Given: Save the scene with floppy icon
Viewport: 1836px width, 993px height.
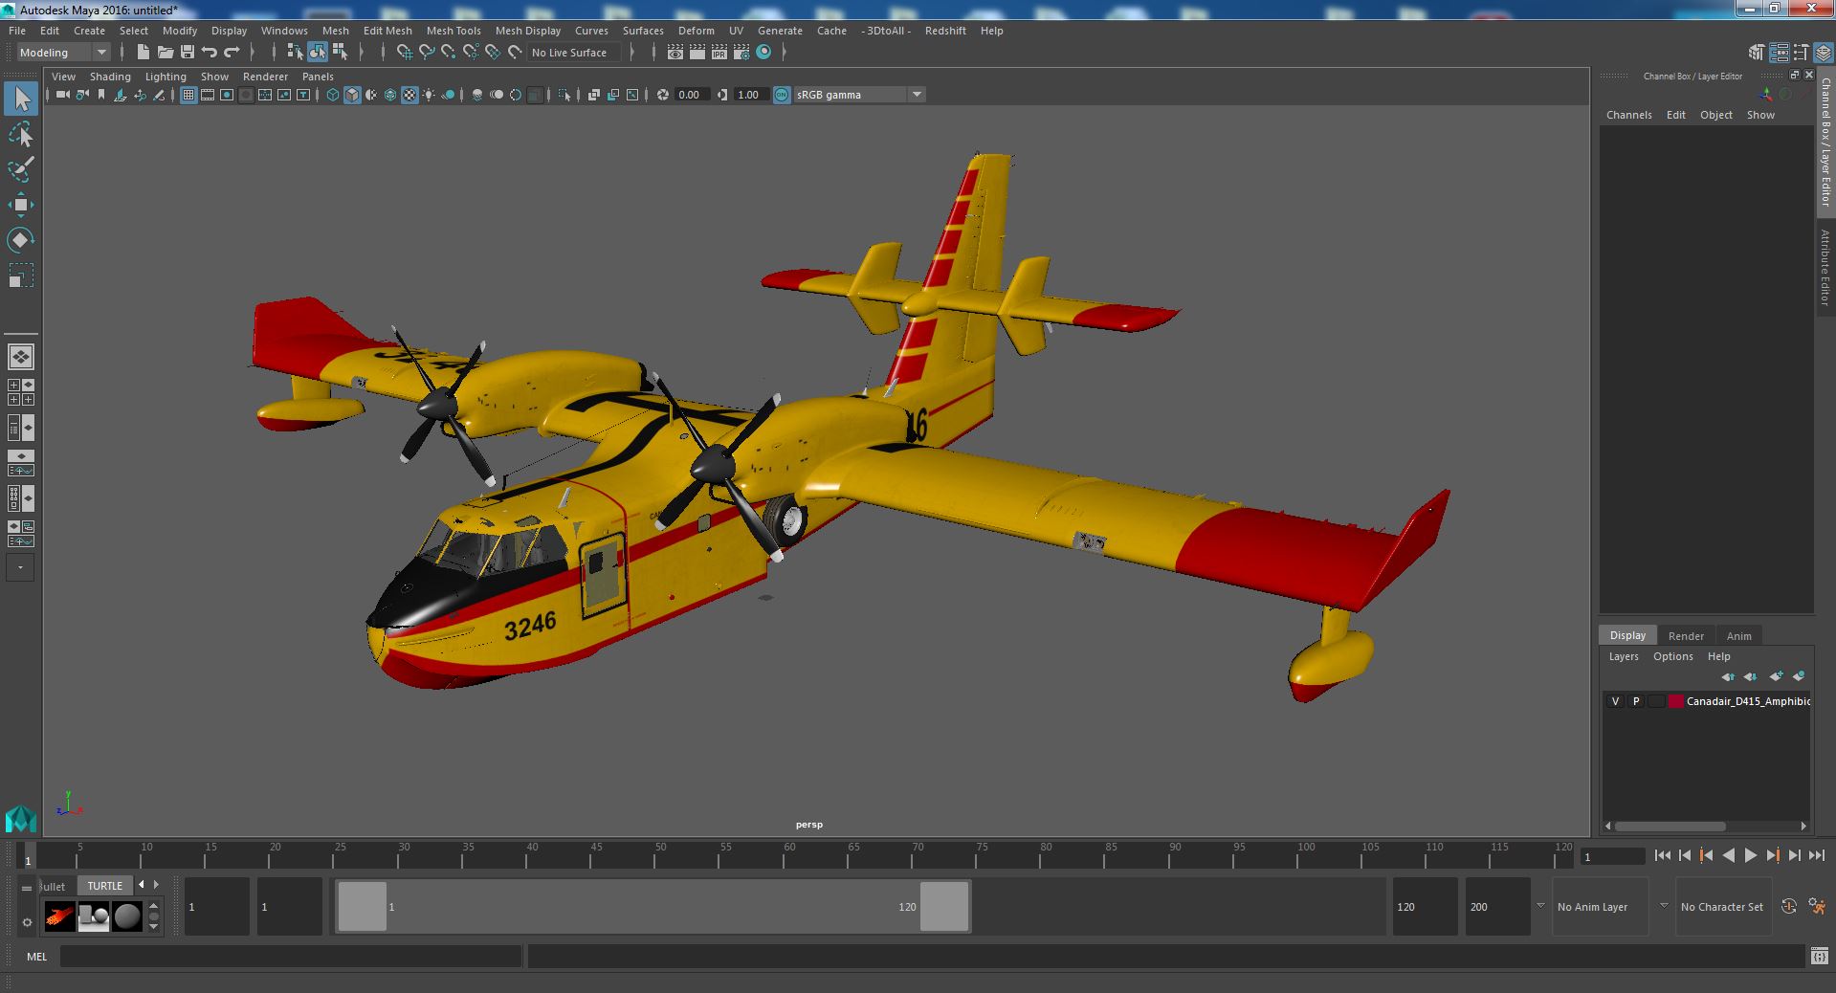Looking at the screenshot, I should (x=188, y=53).
